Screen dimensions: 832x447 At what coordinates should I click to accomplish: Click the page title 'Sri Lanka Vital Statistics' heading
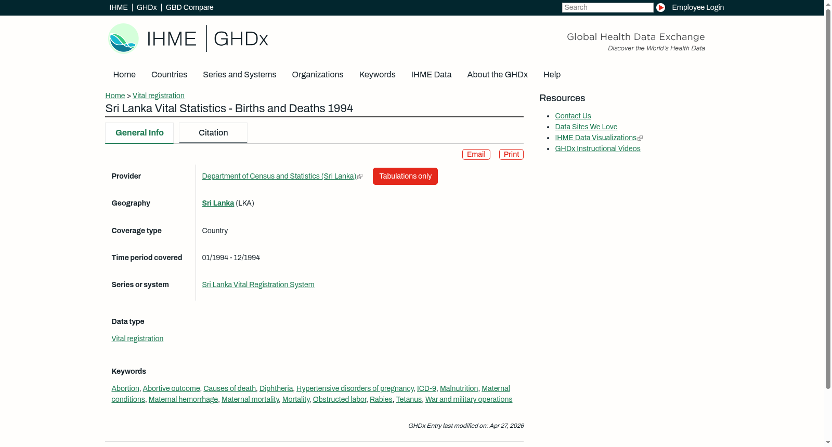click(229, 109)
